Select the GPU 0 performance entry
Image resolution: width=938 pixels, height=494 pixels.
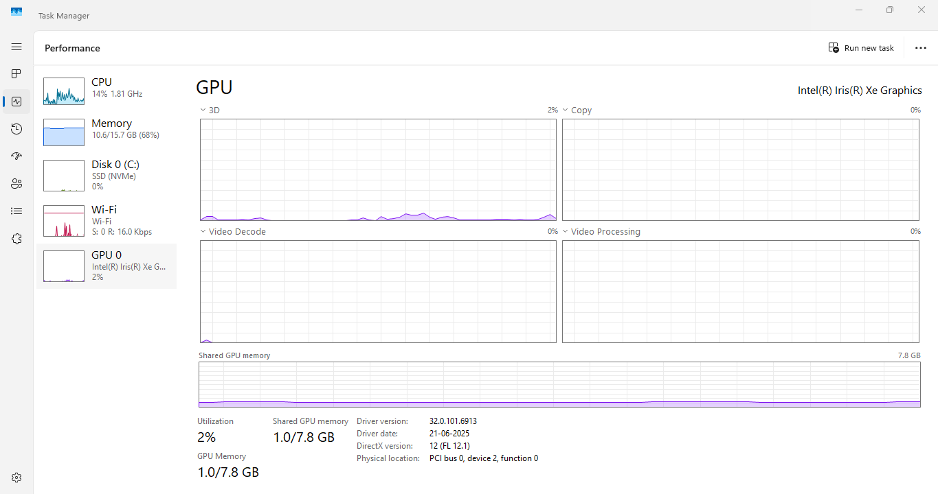point(107,266)
